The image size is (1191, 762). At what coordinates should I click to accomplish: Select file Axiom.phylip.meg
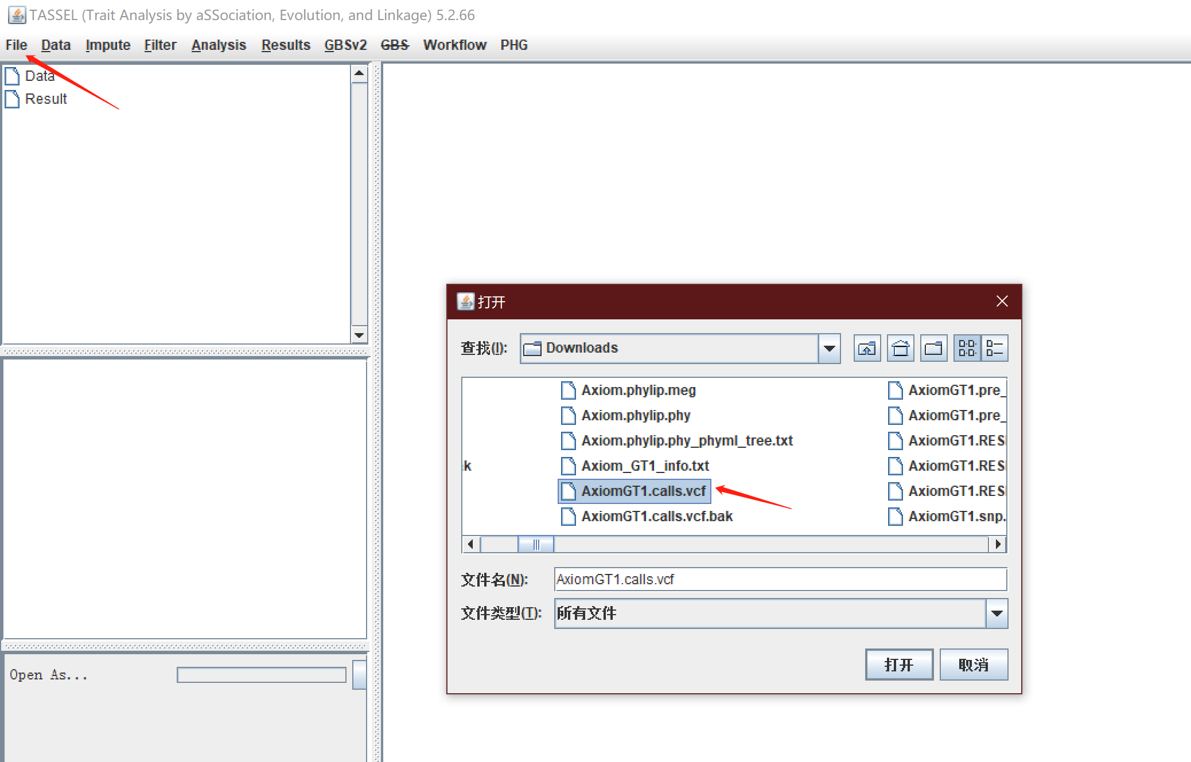pyautogui.click(x=628, y=390)
